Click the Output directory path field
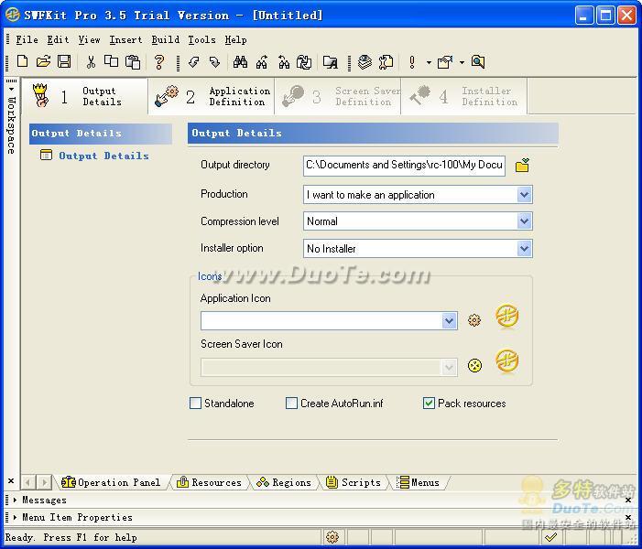642x549 pixels. coord(404,166)
